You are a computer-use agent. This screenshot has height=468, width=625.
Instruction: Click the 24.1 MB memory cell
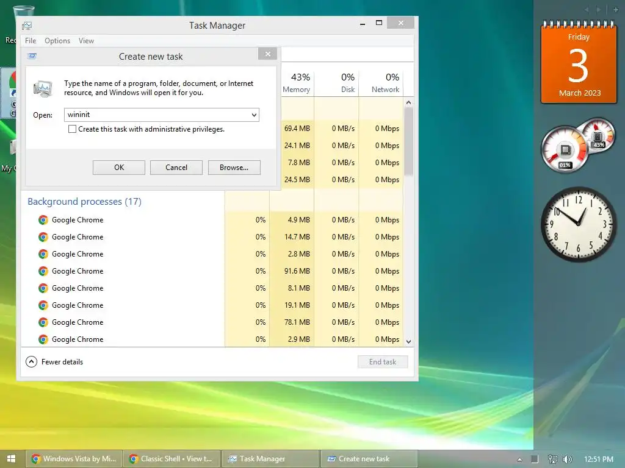(x=297, y=146)
